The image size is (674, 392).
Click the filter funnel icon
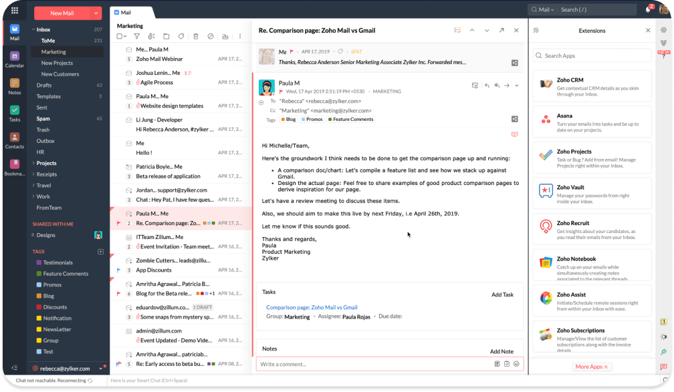click(x=136, y=37)
